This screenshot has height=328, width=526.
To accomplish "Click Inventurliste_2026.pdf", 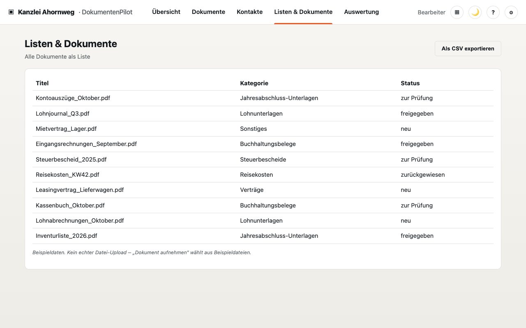I will tap(67, 236).
